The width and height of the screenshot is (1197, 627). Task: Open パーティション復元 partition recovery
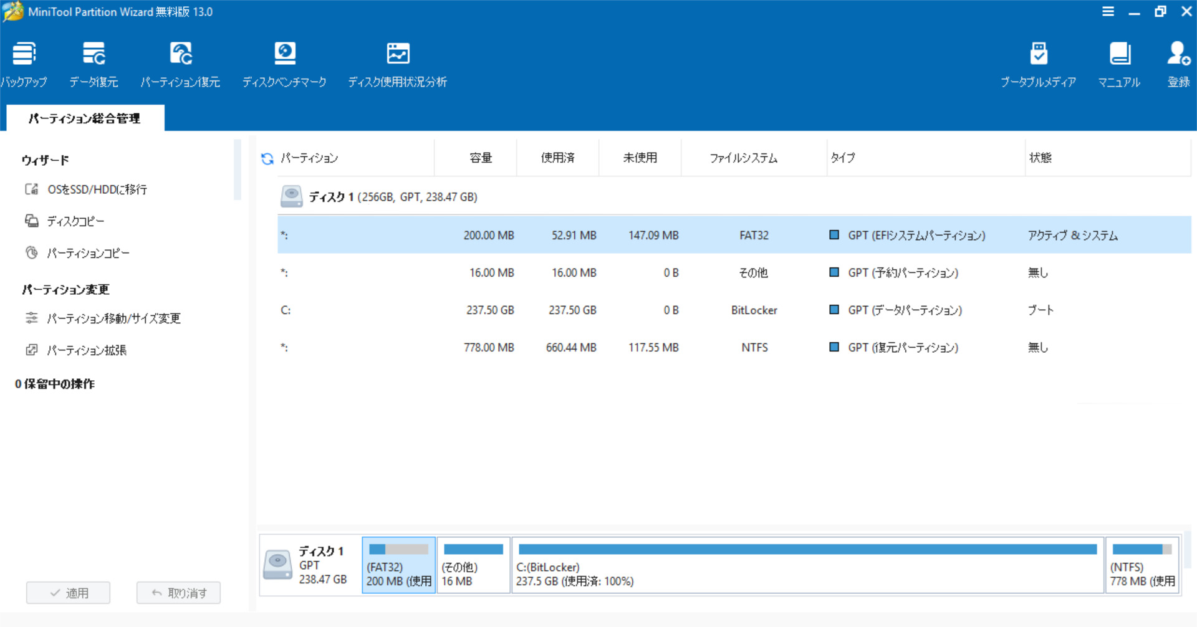180,64
